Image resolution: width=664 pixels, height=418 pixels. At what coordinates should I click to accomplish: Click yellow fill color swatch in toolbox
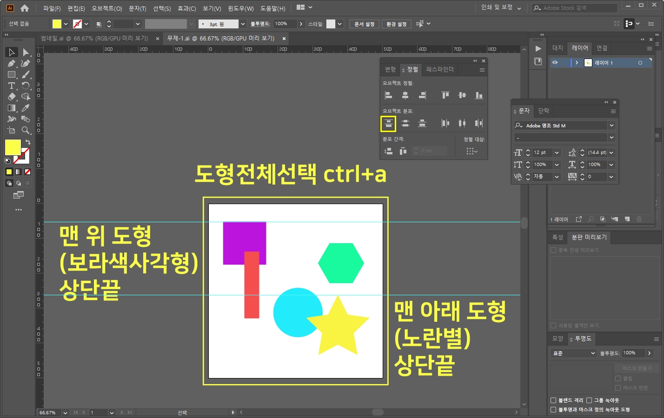click(13, 147)
